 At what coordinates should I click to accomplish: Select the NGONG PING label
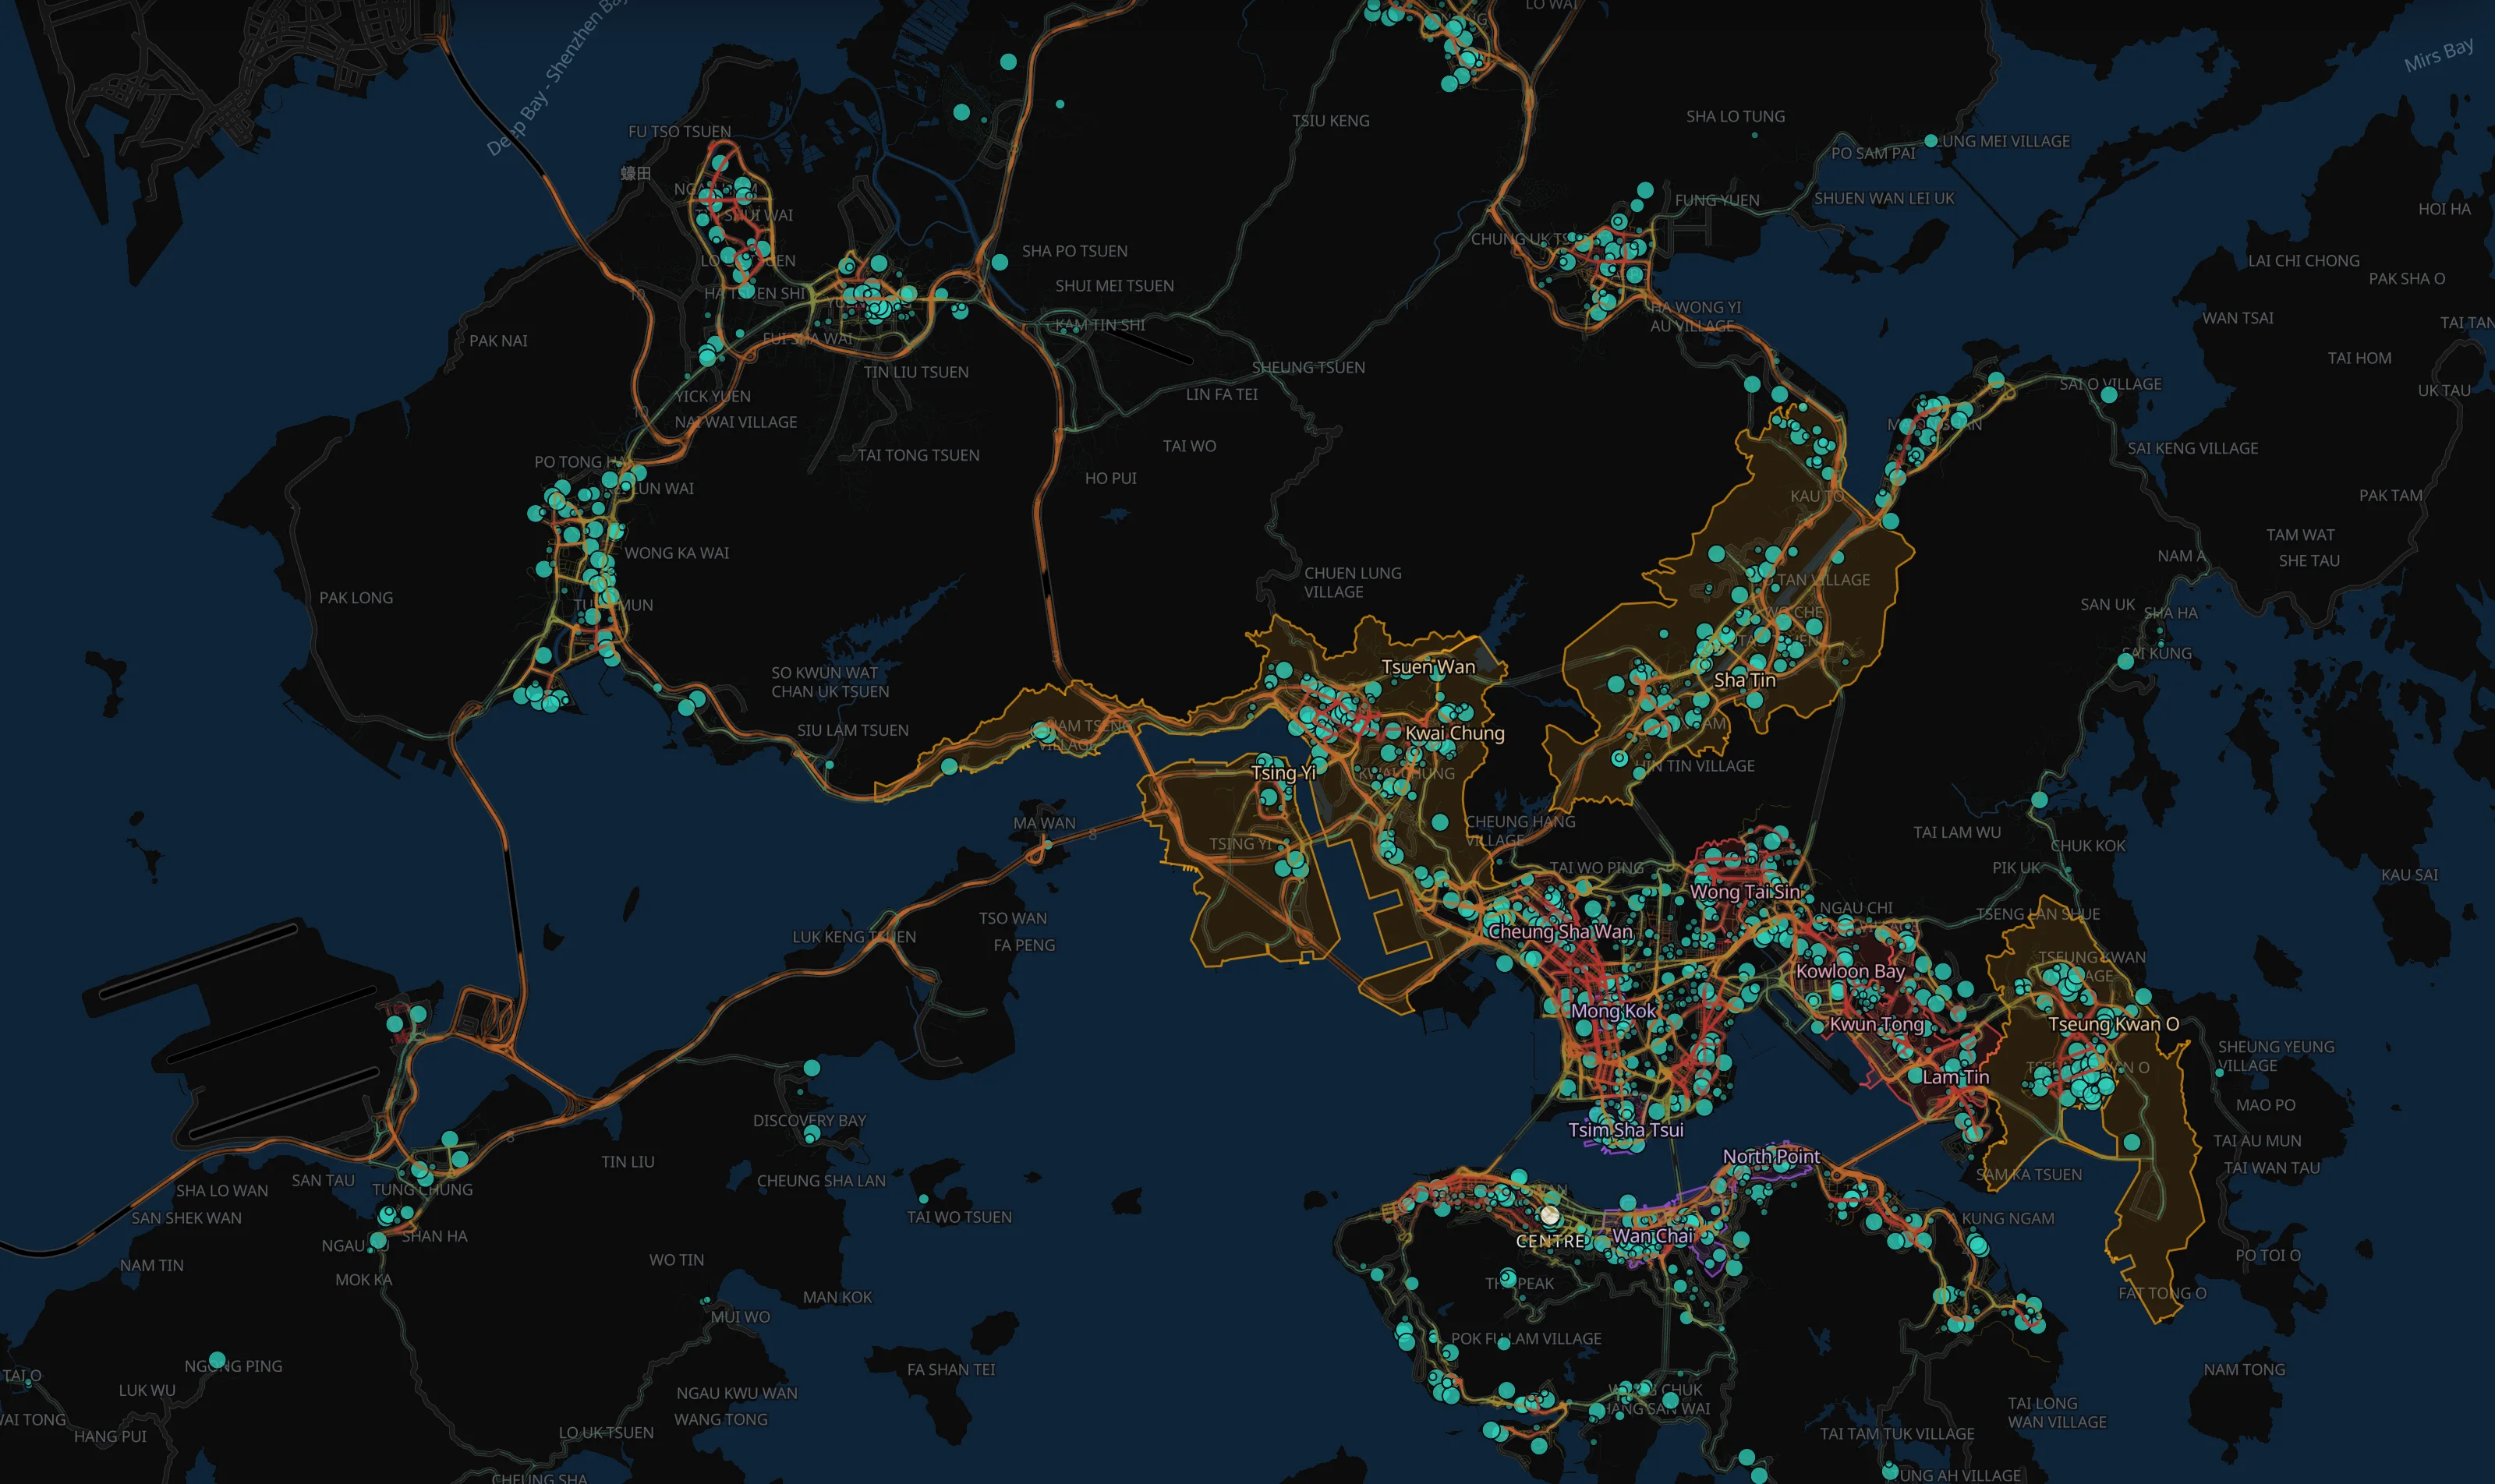[233, 1366]
